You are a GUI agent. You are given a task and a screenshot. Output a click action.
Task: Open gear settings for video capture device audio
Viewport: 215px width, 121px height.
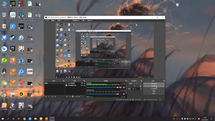(x=124, y=94)
